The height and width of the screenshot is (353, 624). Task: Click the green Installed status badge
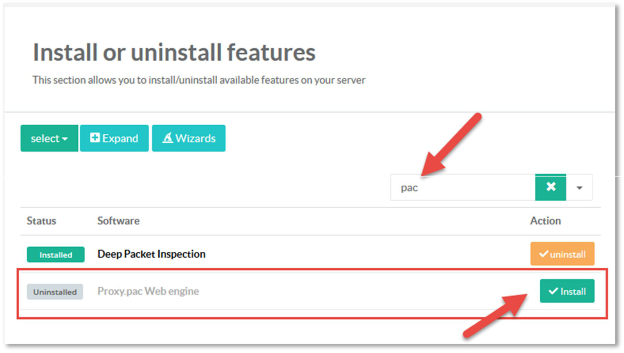(x=55, y=255)
